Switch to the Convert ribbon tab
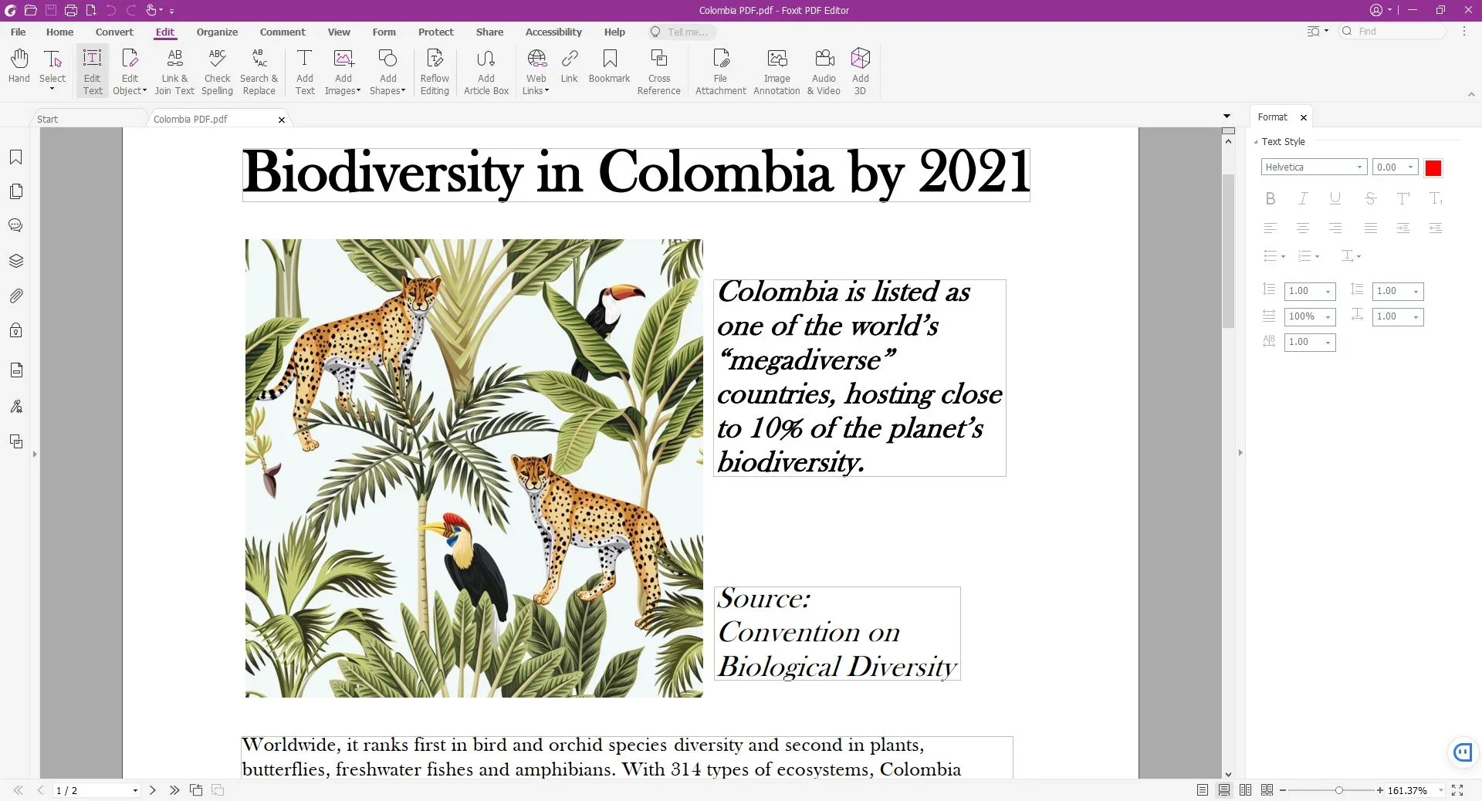 coord(114,32)
